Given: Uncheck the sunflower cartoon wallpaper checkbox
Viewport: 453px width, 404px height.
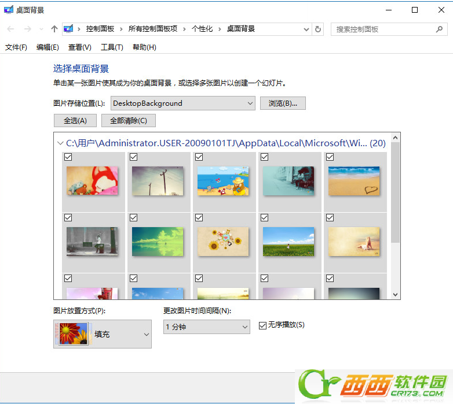Looking at the screenshot, I should [x=199, y=217].
